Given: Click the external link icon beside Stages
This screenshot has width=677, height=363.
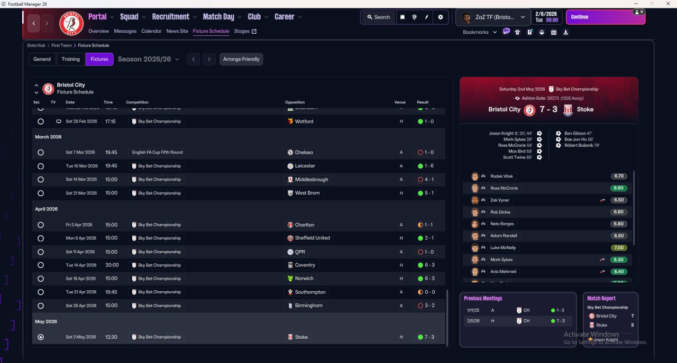Looking at the screenshot, I should [254, 31].
